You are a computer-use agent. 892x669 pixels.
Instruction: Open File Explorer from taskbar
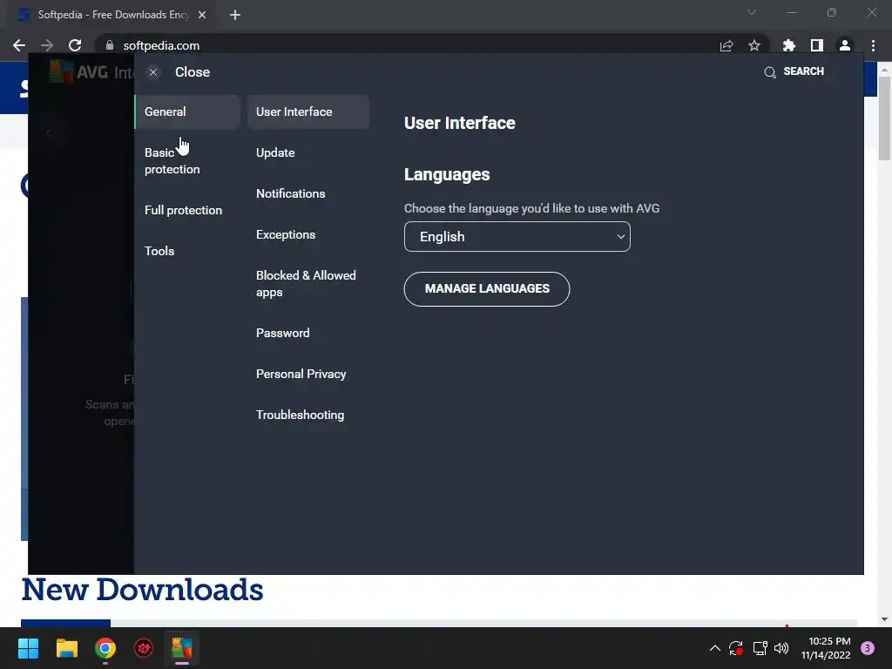pyautogui.click(x=66, y=648)
